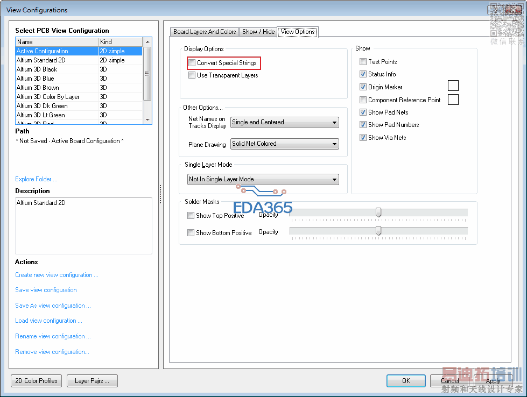Click inside the Description text box

[83, 226]
